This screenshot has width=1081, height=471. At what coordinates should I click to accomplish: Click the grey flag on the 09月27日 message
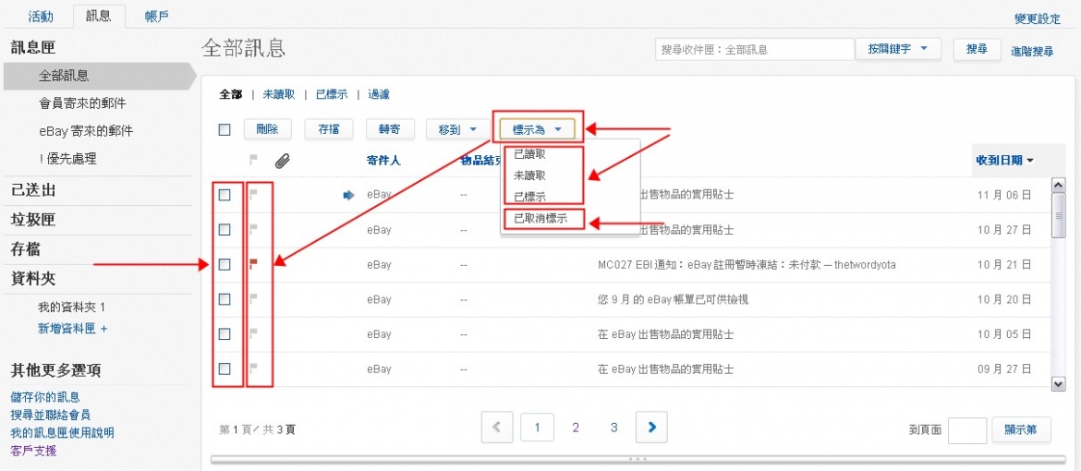point(254,369)
